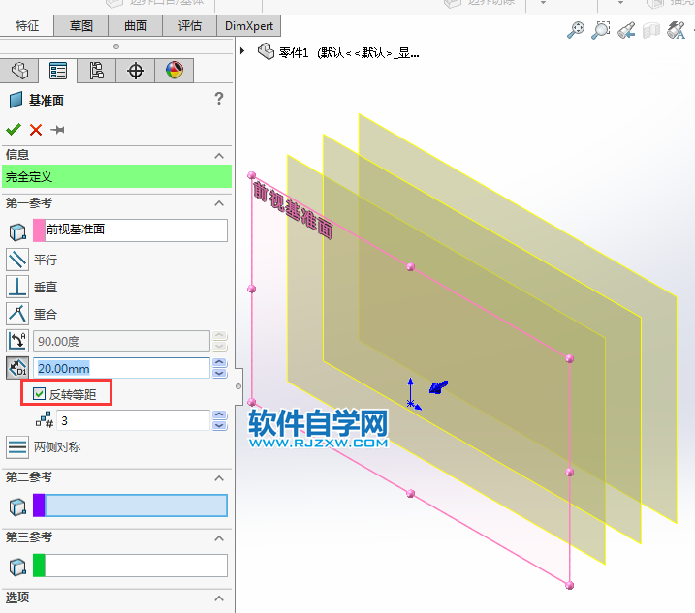
Task: Click the 20.00mm offset distance field
Action: (121, 368)
